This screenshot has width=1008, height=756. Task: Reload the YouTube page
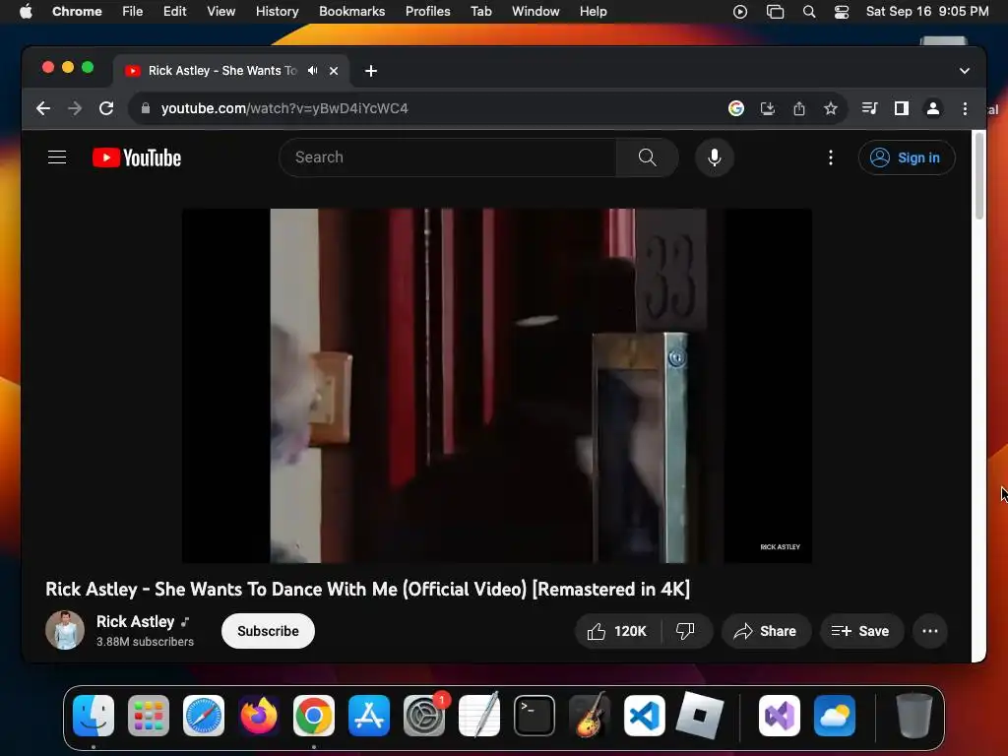tap(106, 108)
